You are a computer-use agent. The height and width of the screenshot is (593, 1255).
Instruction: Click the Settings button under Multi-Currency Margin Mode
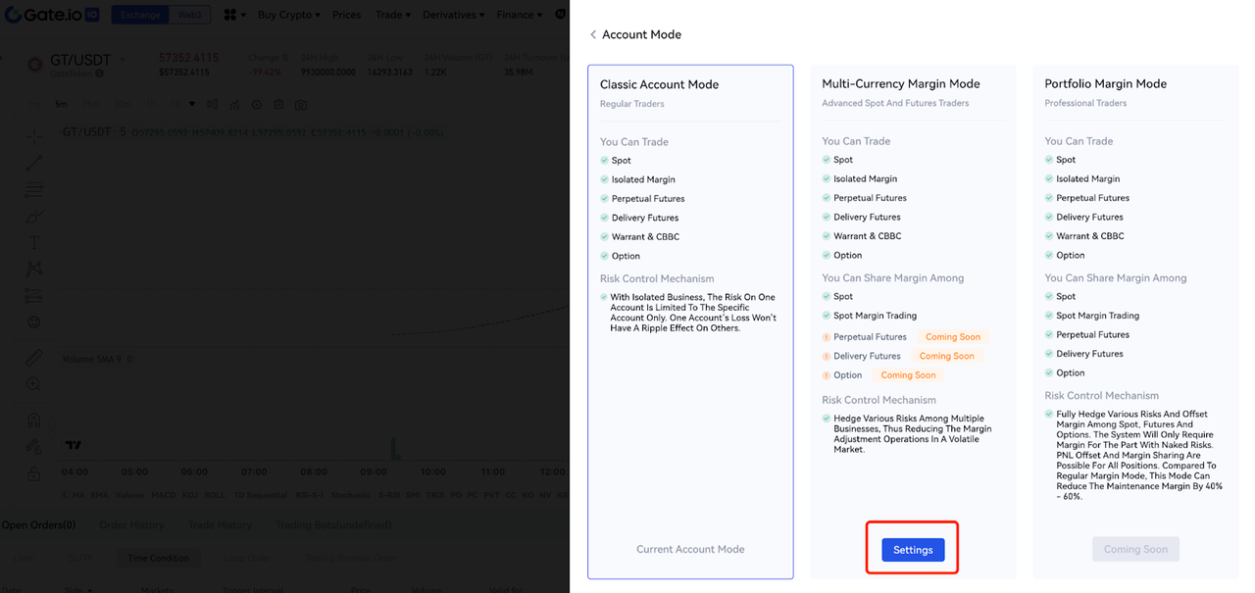click(912, 550)
